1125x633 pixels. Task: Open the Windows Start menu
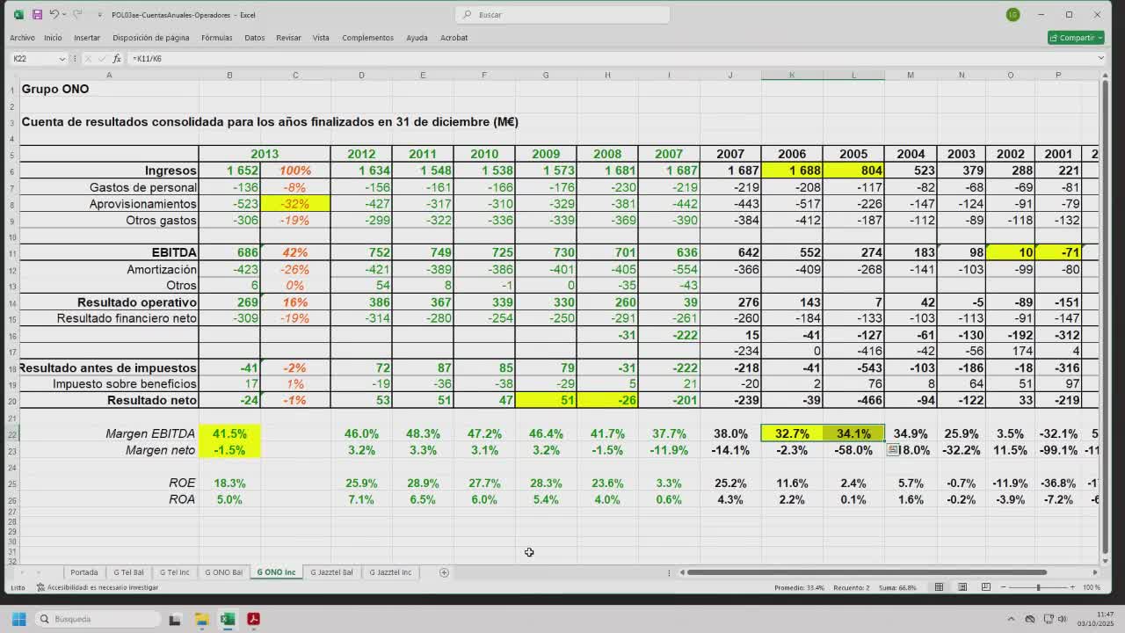click(18, 619)
